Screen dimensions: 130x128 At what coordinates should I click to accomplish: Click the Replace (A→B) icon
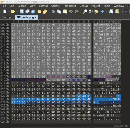[x=91, y=12]
